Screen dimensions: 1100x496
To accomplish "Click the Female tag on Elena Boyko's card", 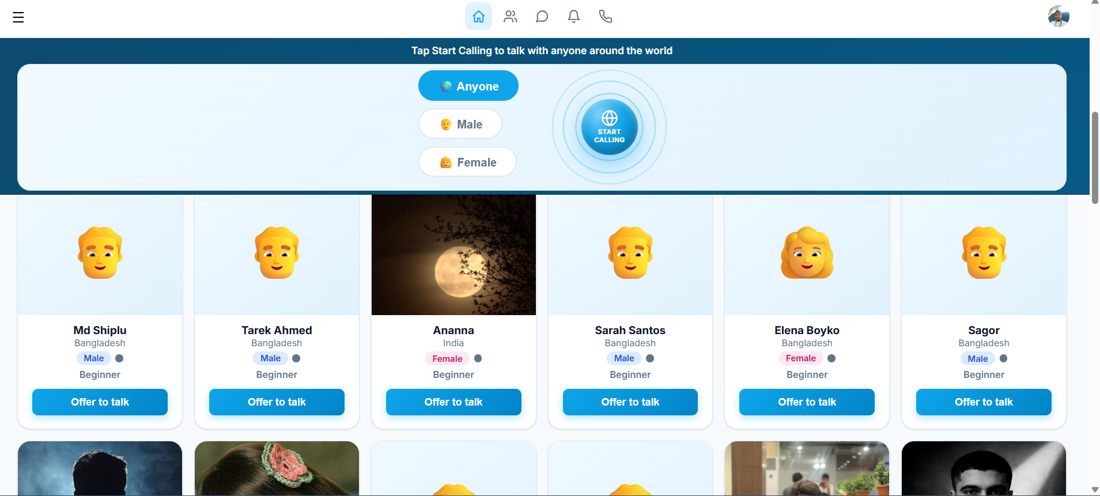I will [x=801, y=358].
